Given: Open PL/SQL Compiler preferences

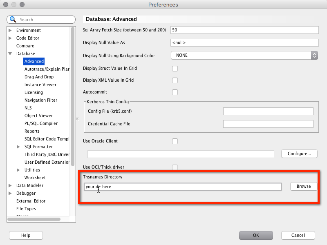Looking at the screenshot, I should tap(41, 123).
